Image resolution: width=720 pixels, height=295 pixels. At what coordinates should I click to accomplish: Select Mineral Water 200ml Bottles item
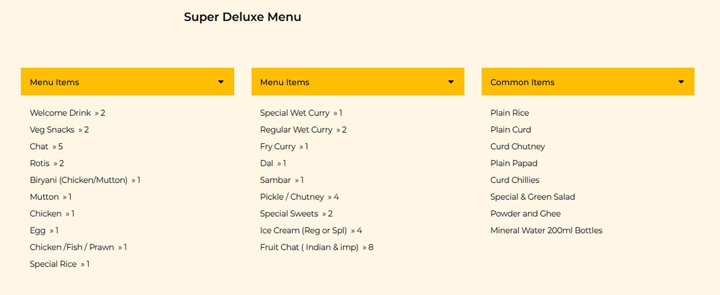pos(546,231)
